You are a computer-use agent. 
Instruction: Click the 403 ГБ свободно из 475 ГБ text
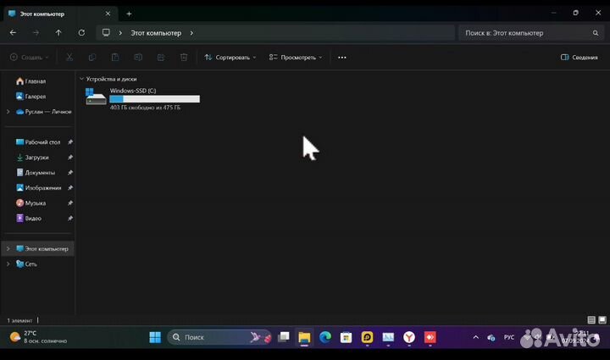pos(145,108)
